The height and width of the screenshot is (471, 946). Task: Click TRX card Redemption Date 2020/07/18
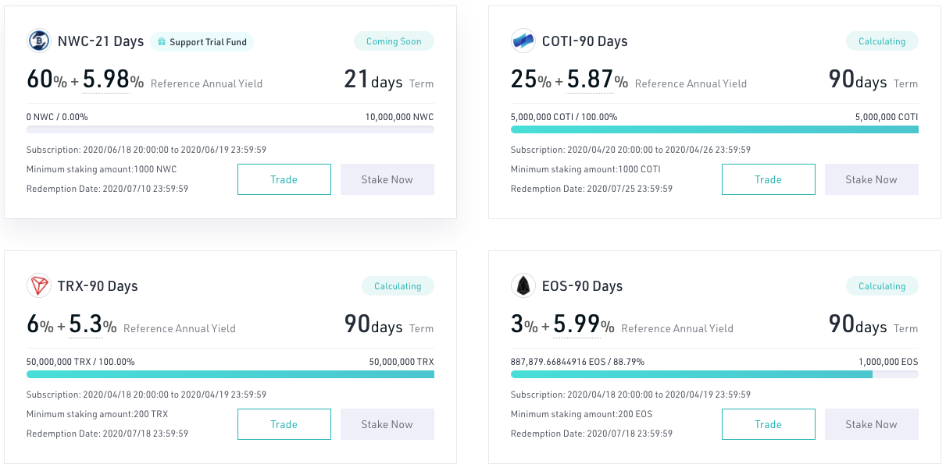click(x=108, y=434)
